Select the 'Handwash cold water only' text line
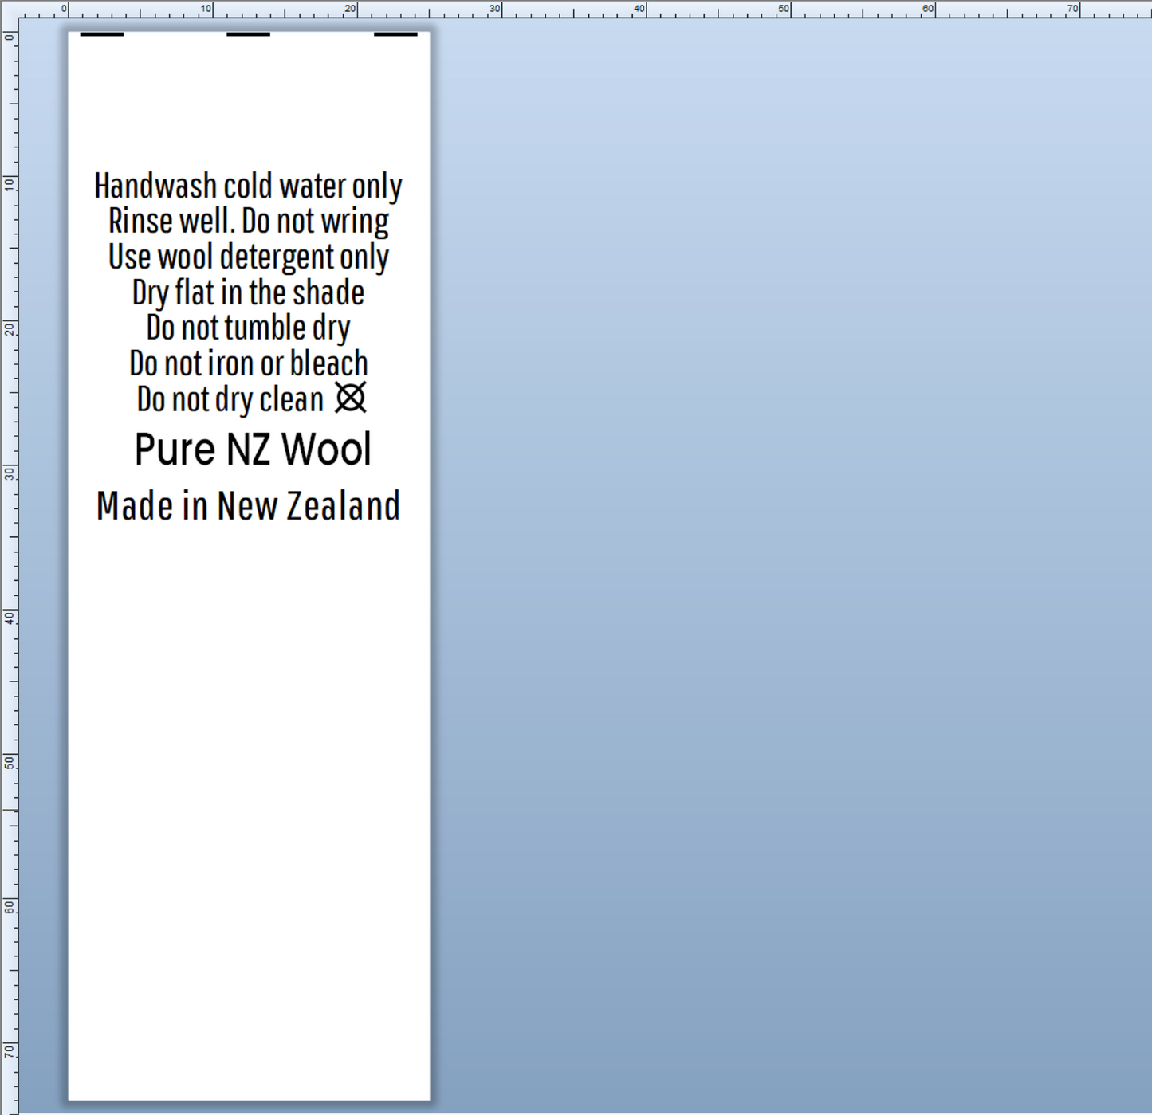This screenshot has height=1115, width=1152. click(x=248, y=186)
